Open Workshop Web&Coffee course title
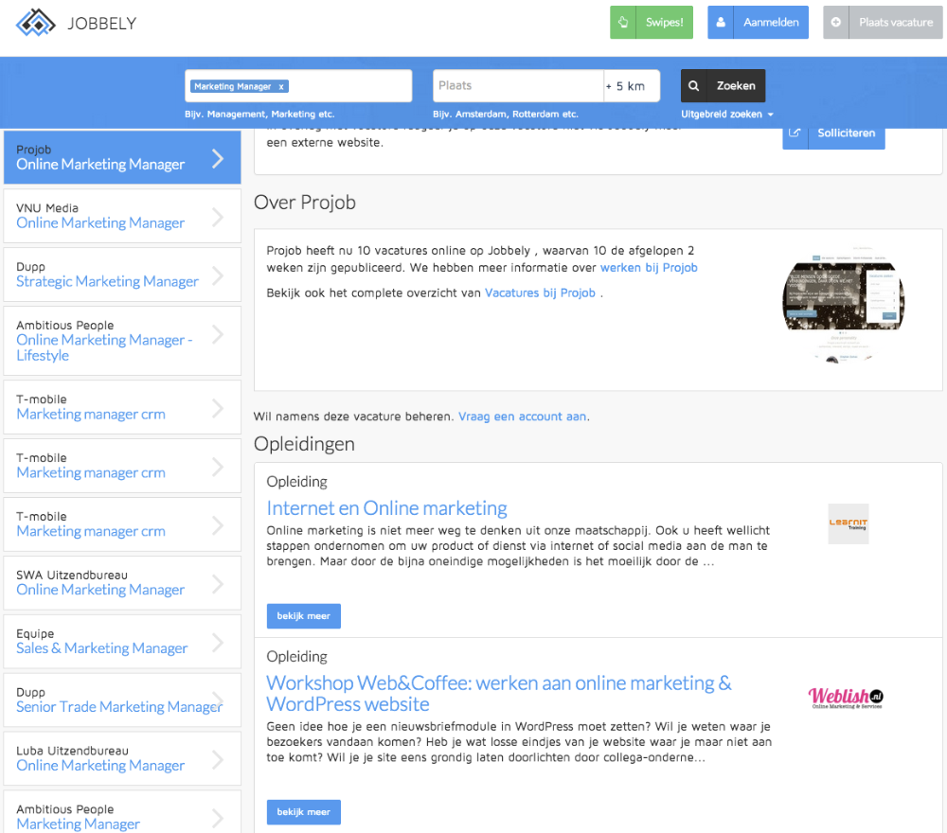This screenshot has height=833, width=947. pos(499,694)
